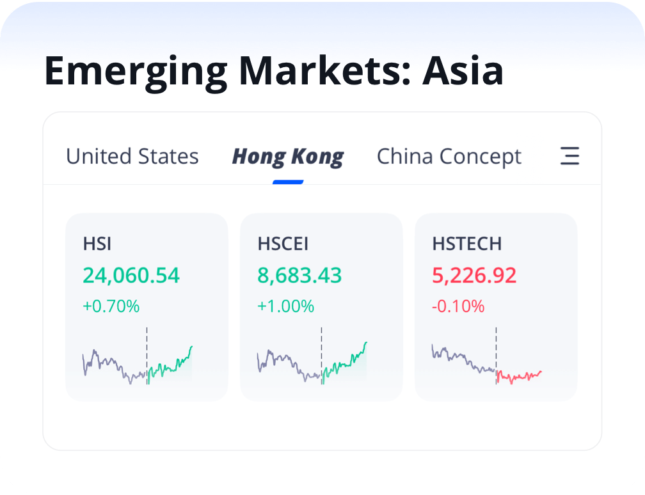Screen dimensions: 645x495
Task: Click the HSCEI price 8,683.43
Action: pyautogui.click(x=299, y=276)
